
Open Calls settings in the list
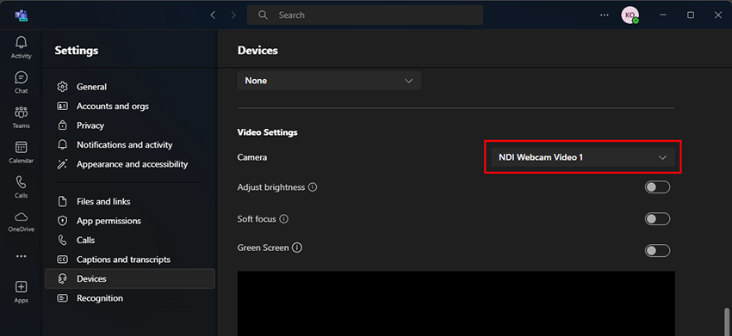tap(130, 240)
